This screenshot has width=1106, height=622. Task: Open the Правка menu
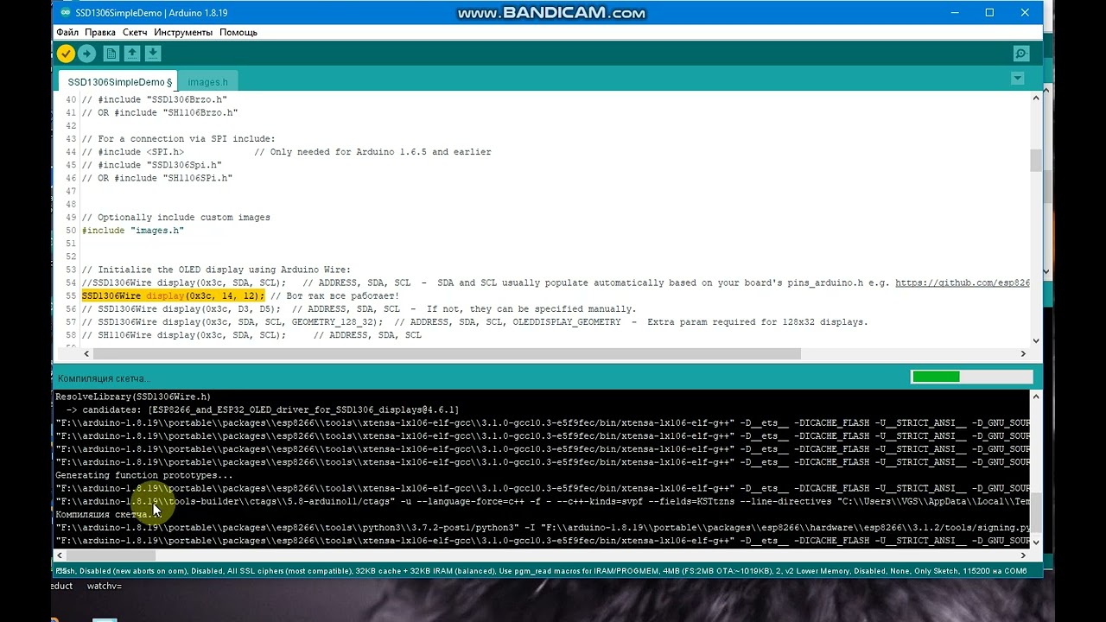coord(100,32)
